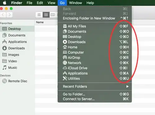
Task: Click the forward navigation arrow
Action: pyautogui.click(x=10, y=15)
